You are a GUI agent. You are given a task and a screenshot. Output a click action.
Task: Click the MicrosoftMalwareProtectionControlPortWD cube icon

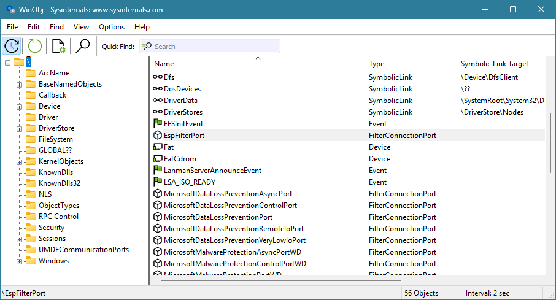click(158, 263)
